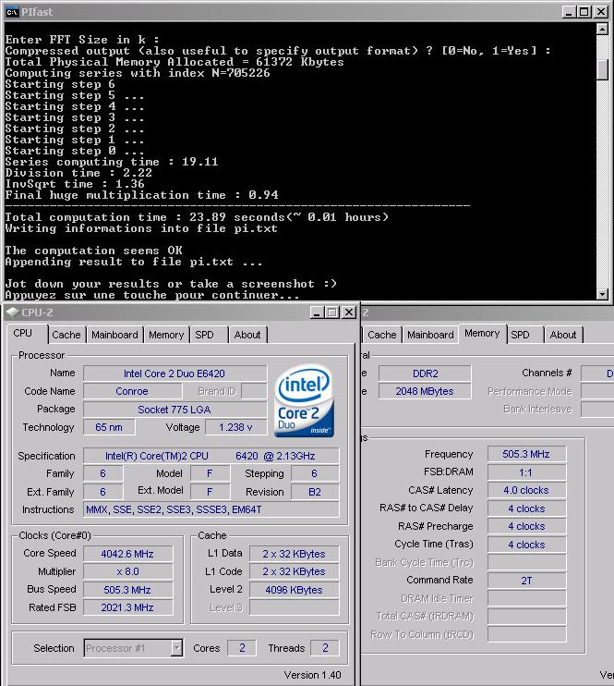Image resolution: width=614 pixels, height=686 pixels.
Task: Click the Cycle Time (Tras) value
Action: (526, 545)
